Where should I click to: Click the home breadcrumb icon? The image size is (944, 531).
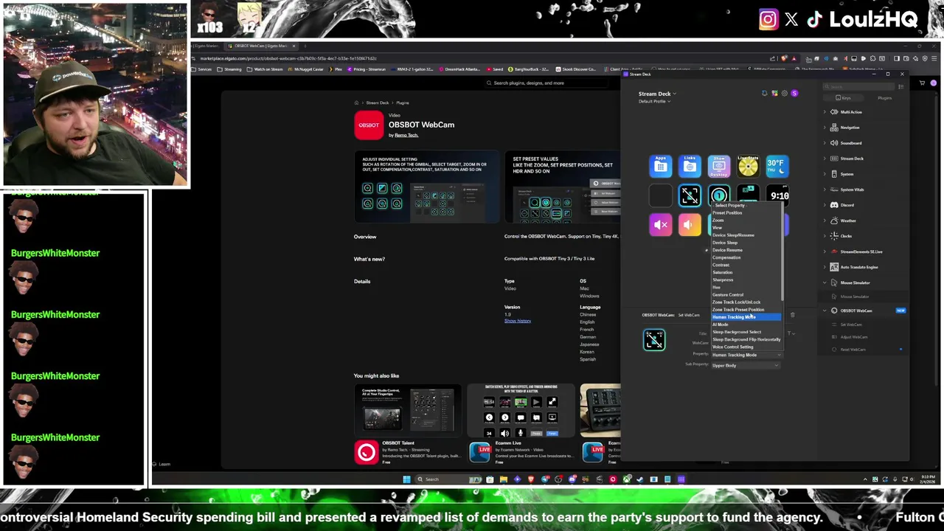click(x=356, y=103)
